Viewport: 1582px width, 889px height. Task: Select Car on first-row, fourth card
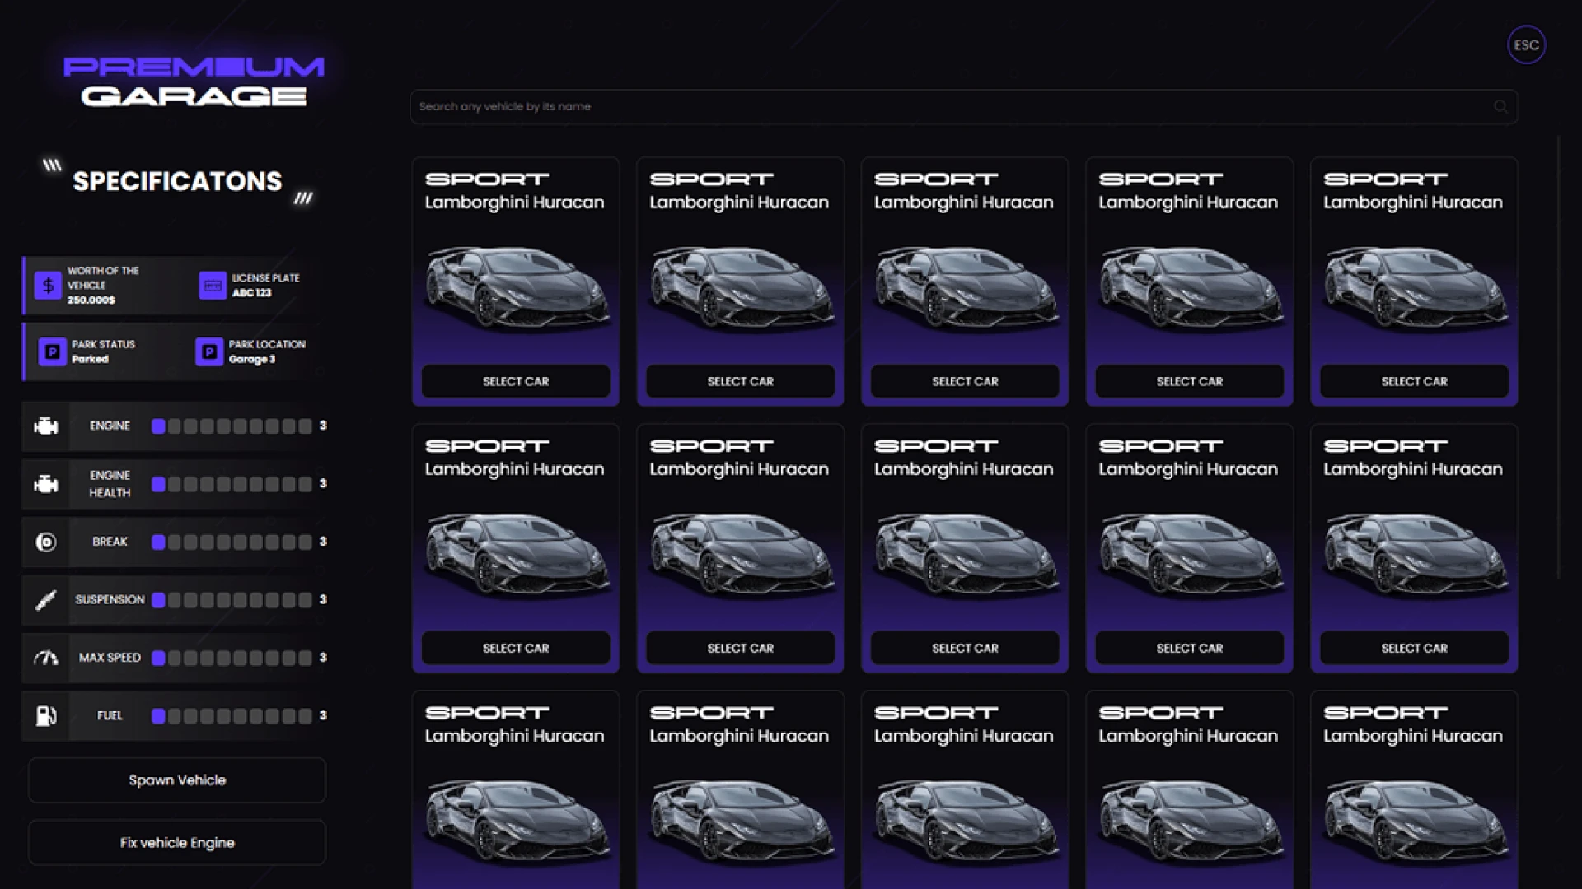(1190, 381)
